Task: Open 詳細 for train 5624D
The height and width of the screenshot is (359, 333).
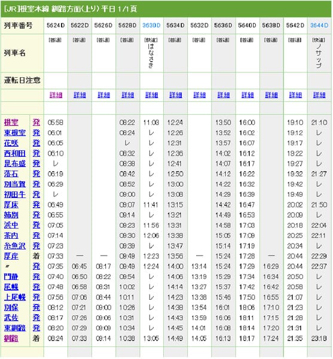Action: [56, 95]
